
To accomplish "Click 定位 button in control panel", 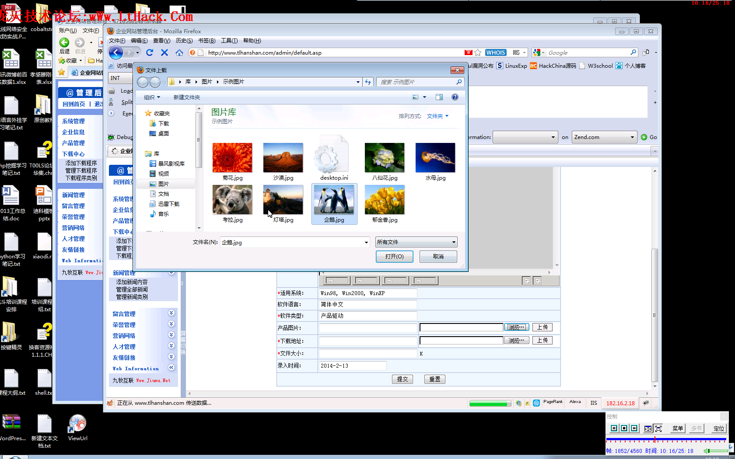I will click(718, 428).
